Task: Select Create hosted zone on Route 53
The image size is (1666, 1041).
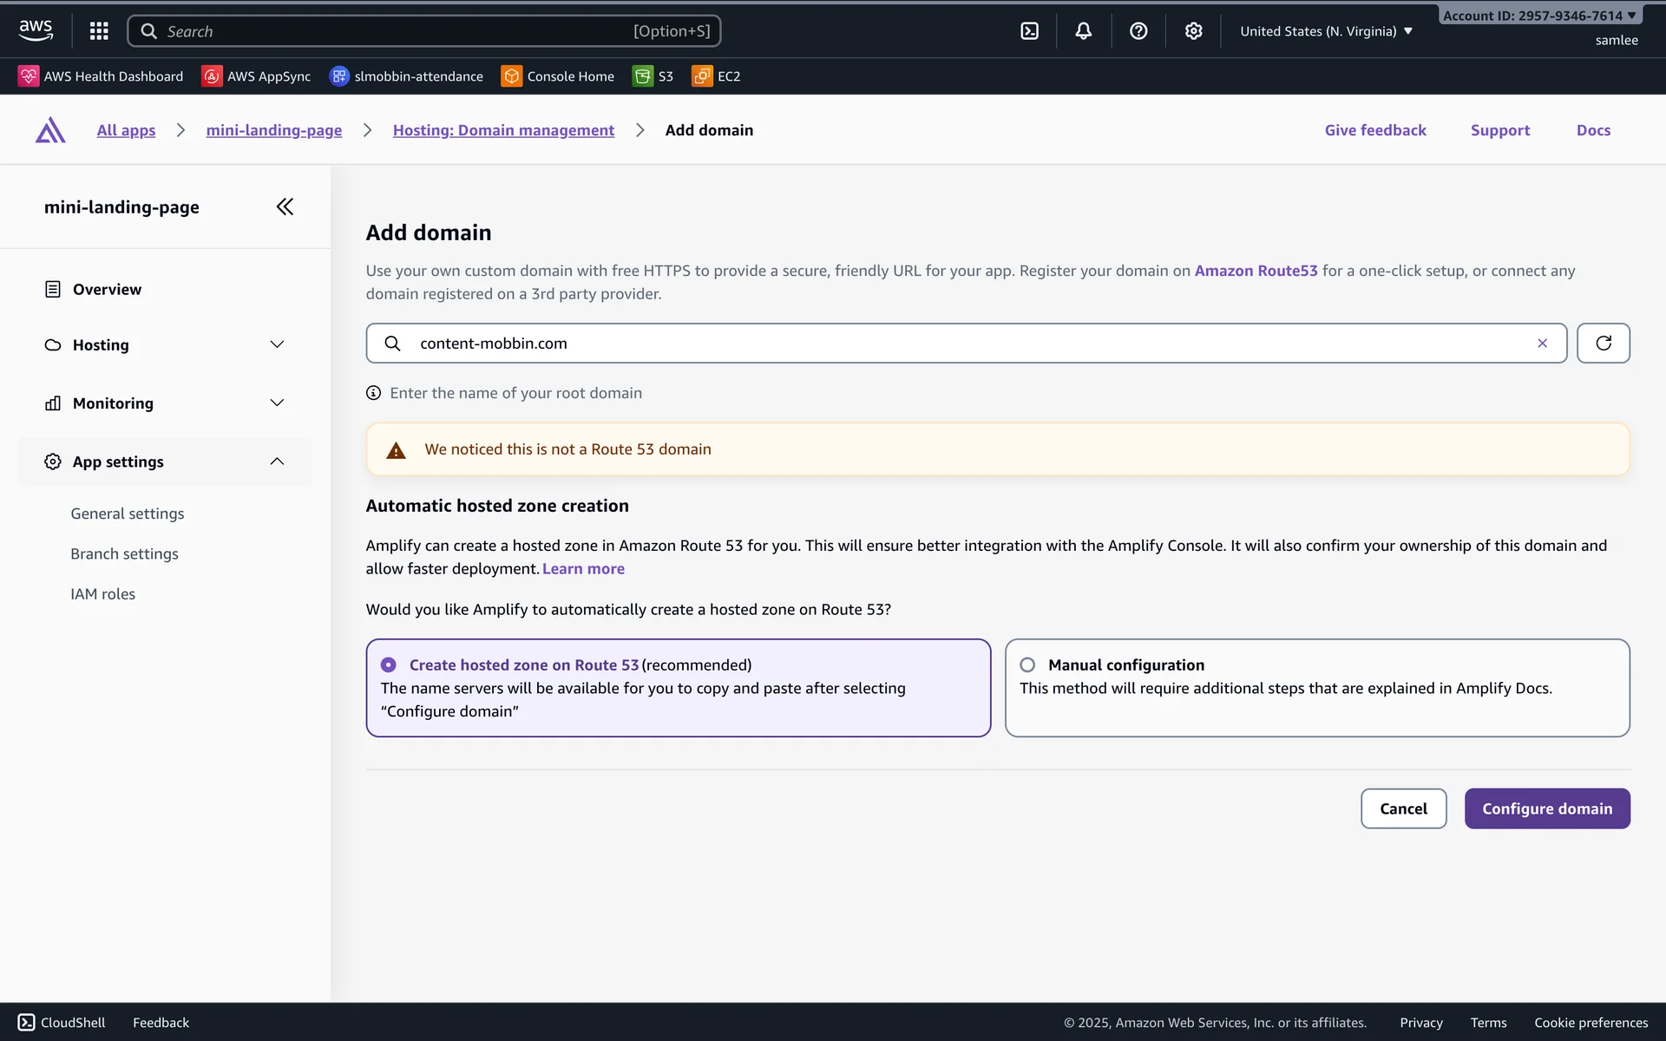Action: tap(389, 665)
